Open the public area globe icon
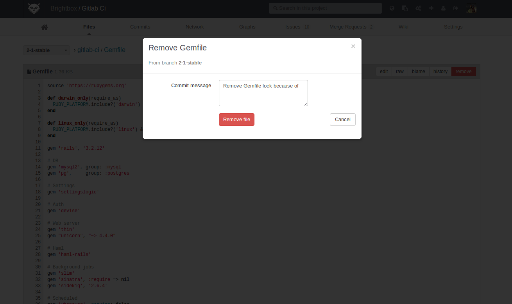The width and height of the screenshot is (512, 304). (x=392, y=8)
